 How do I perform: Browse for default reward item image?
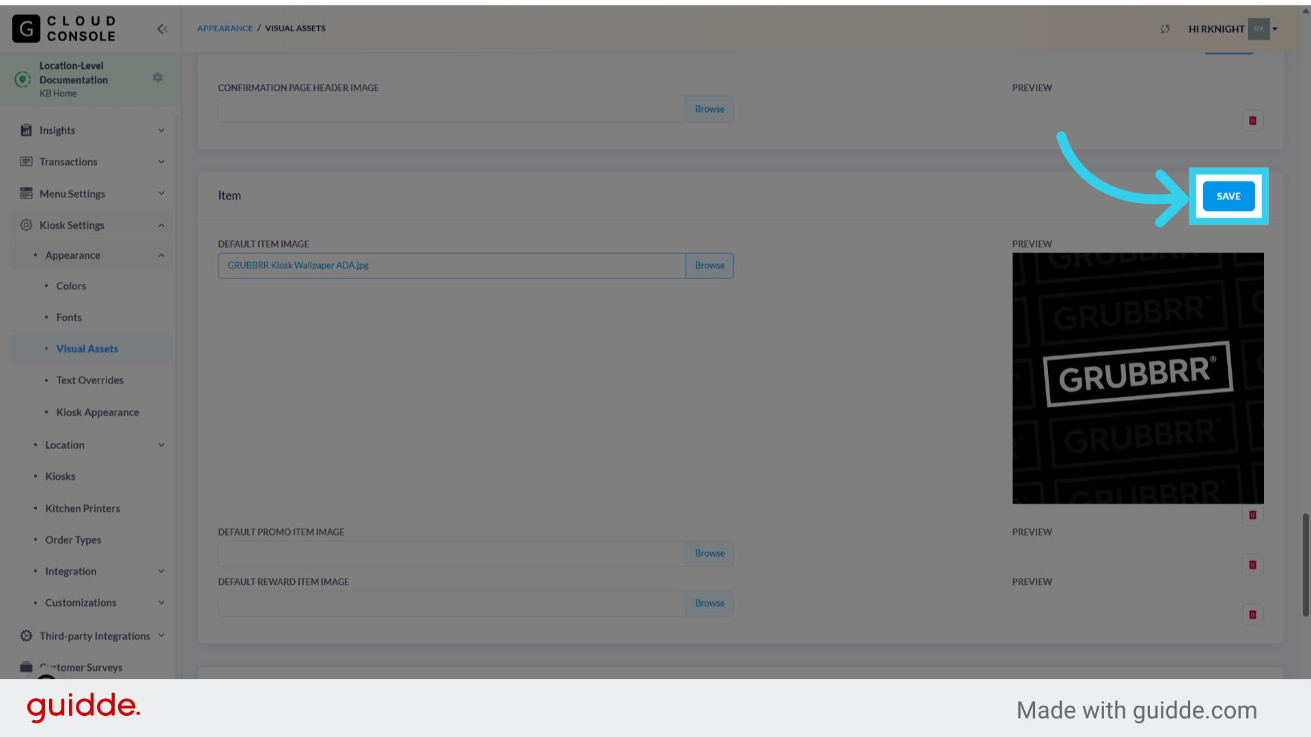coord(709,603)
